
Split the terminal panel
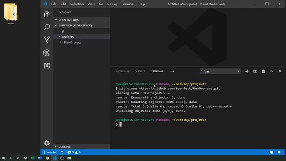click(x=255, y=72)
